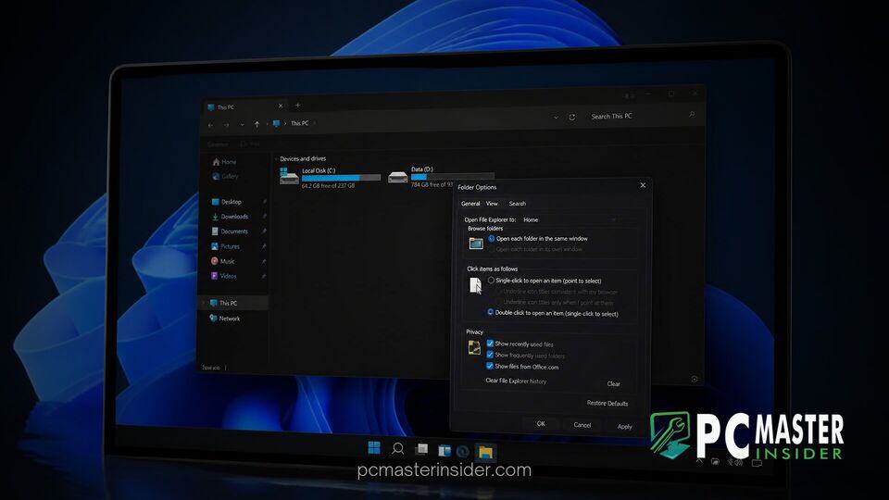This screenshot has width=889, height=500.
Task: Click the File Explorer taskbar icon
Action: tap(485, 452)
